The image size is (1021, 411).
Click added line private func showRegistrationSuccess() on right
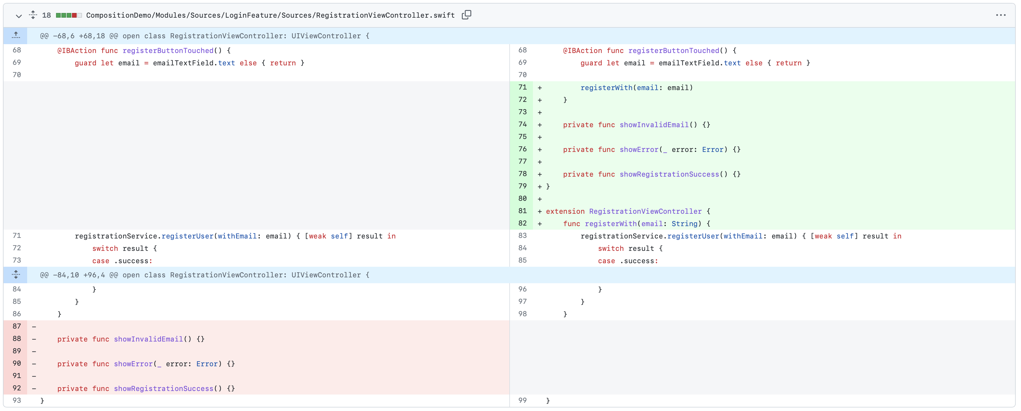click(651, 175)
